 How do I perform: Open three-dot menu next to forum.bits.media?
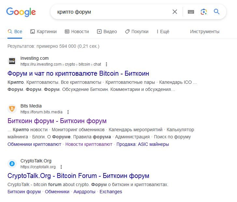coord(68,112)
